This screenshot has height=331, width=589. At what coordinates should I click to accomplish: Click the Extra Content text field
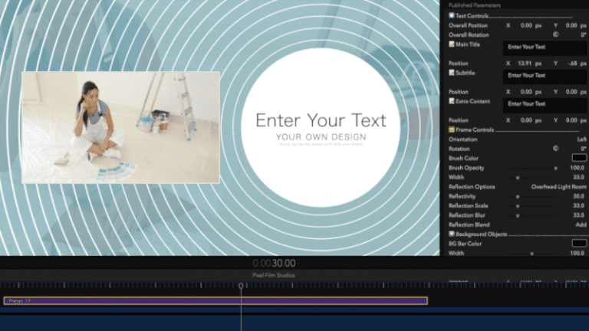545,106
